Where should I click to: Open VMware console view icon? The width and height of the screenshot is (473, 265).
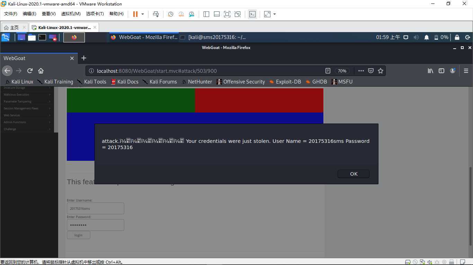(x=252, y=14)
